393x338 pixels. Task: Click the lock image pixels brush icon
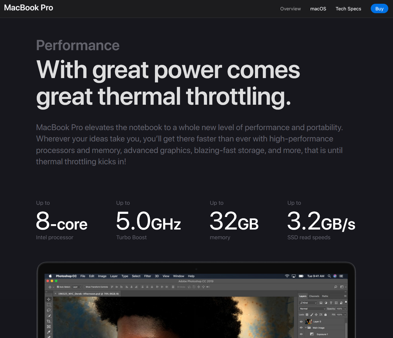click(312, 314)
